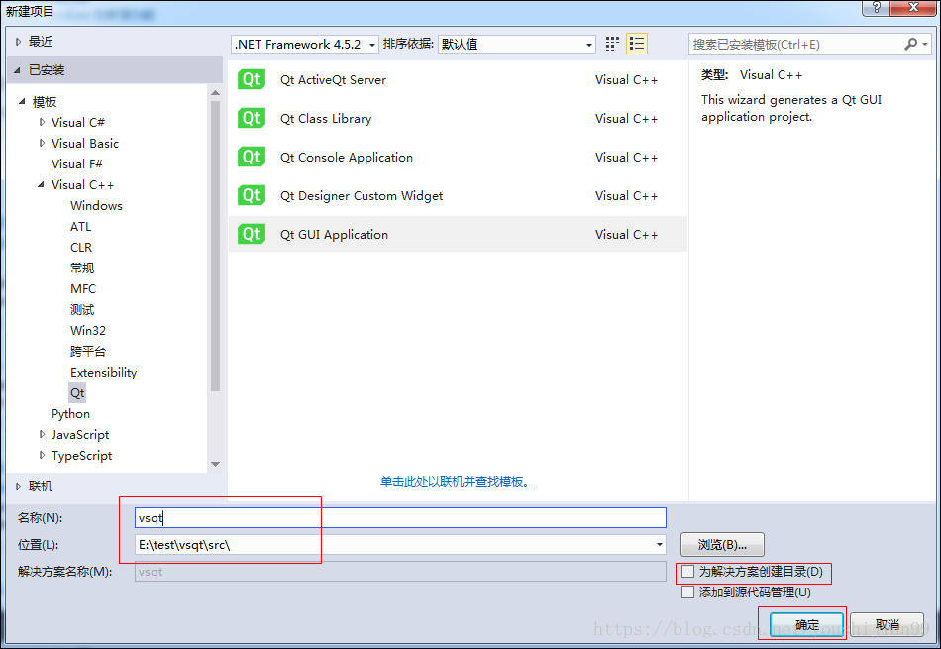This screenshot has height=649, width=941.
Task: Open the search options dropdown arrow
Action: (925, 44)
